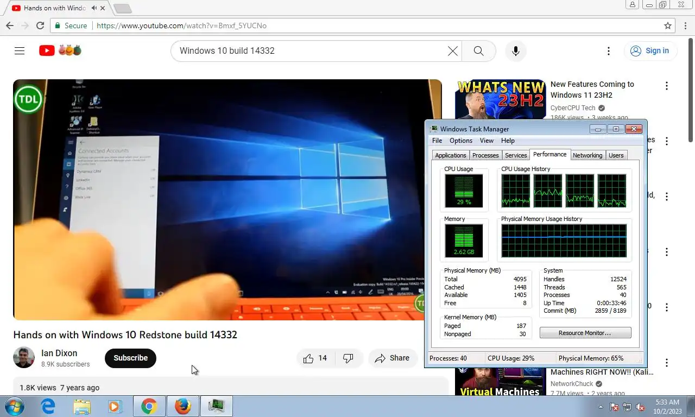The image size is (695, 417).
Task: Show hidden system tray icons
Action: click(x=601, y=407)
